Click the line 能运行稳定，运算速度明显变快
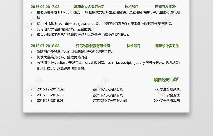This screenshot has width=213, height=136. tap(61, 68)
